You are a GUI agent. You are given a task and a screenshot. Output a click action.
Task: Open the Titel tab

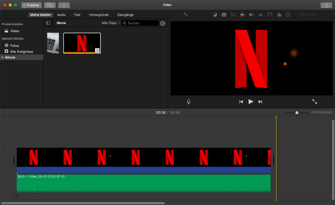(x=77, y=15)
